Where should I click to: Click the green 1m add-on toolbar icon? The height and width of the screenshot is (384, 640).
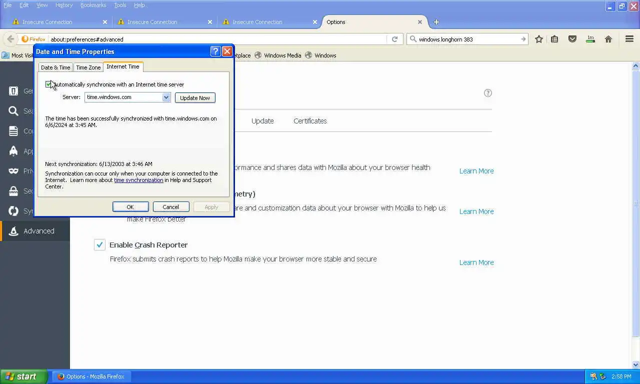590,39
